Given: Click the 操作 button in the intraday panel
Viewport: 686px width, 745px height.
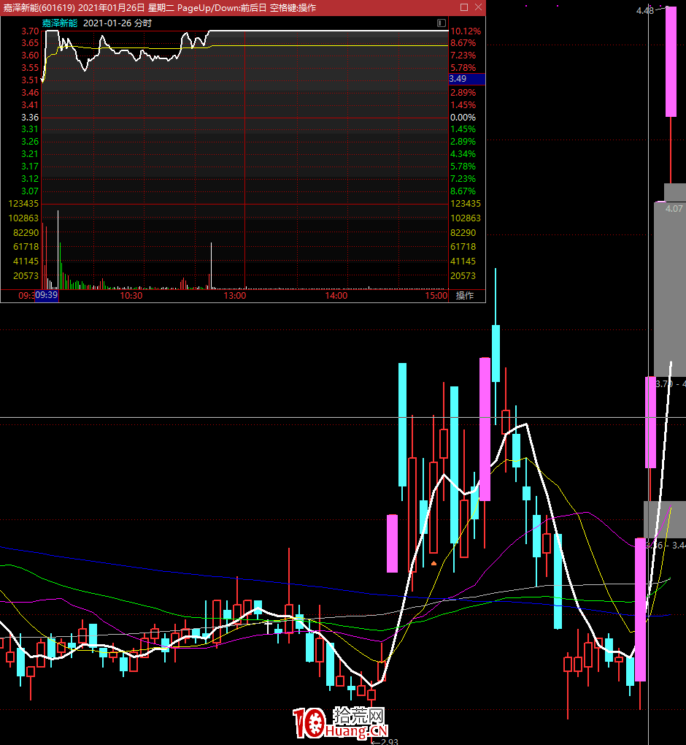Looking at the screenshot, I should [464, 296].
